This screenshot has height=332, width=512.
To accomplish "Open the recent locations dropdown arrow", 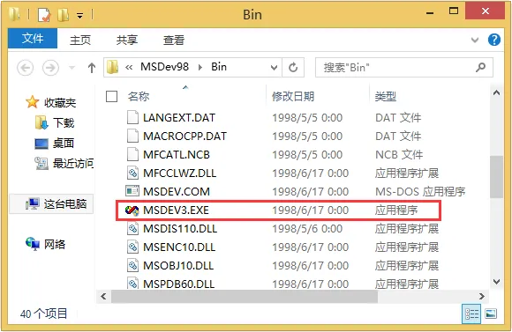I will [72, 68].
